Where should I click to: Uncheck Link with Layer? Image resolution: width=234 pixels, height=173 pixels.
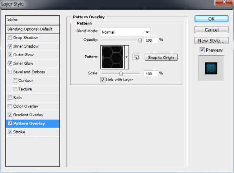[103, 79]
